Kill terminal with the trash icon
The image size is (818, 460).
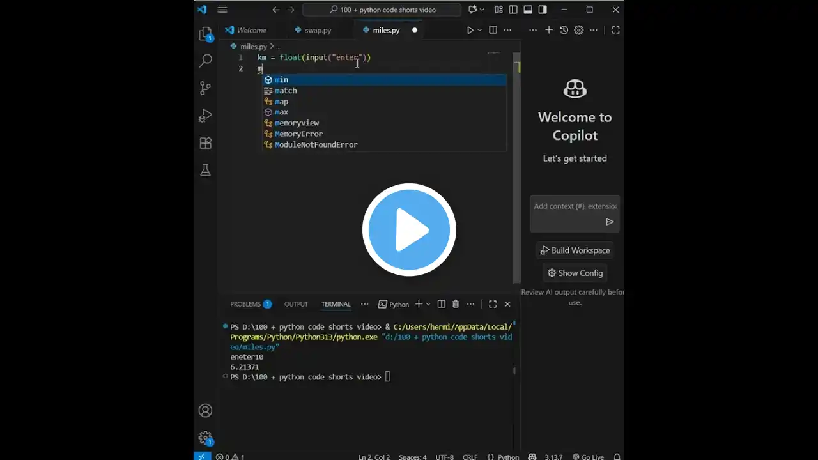456,304
